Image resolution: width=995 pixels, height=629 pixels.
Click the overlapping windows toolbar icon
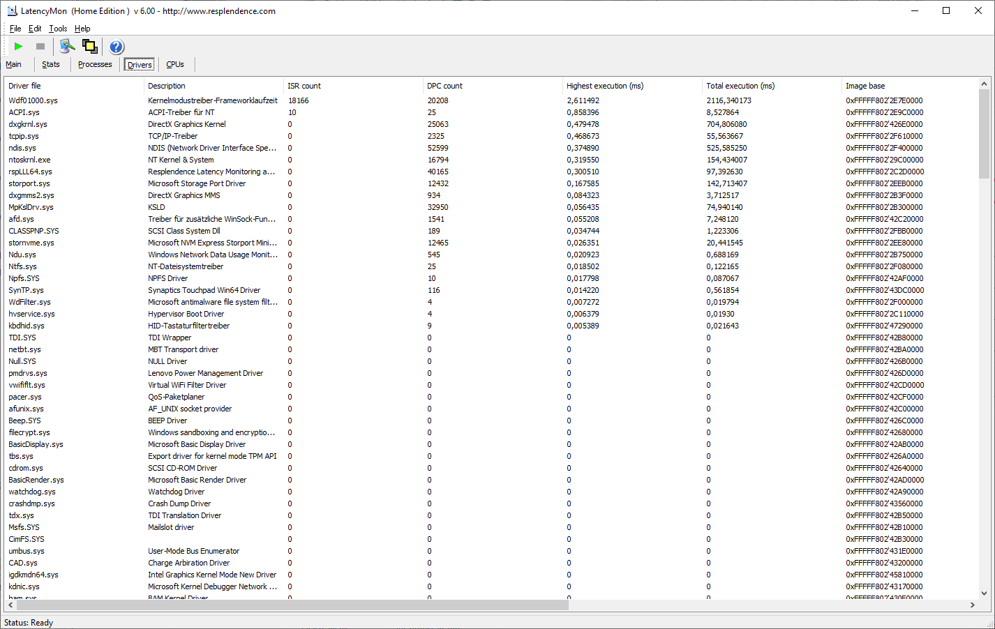[90, 47]
